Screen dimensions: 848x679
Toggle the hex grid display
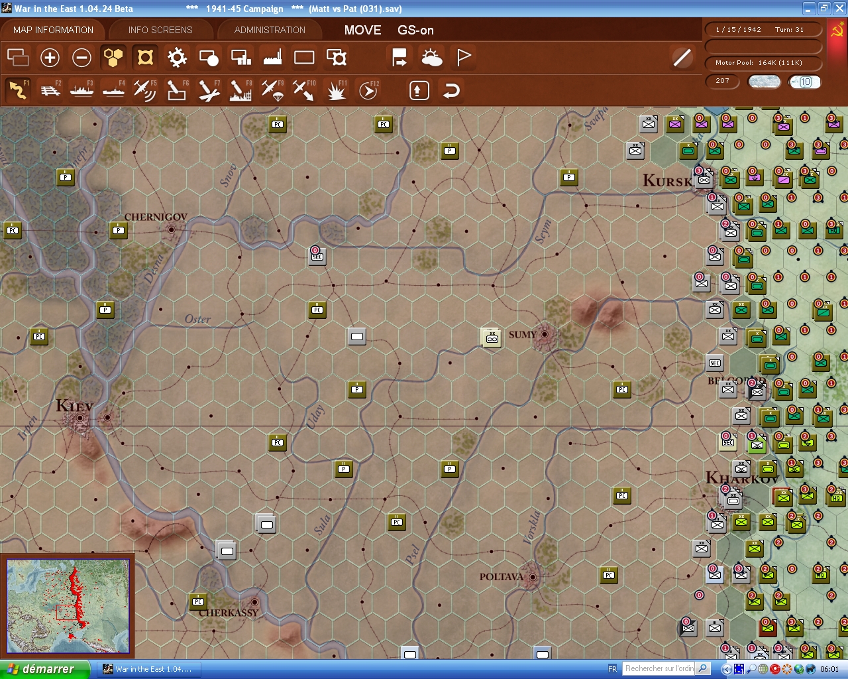pyautogui.click(x=113, y=58)
